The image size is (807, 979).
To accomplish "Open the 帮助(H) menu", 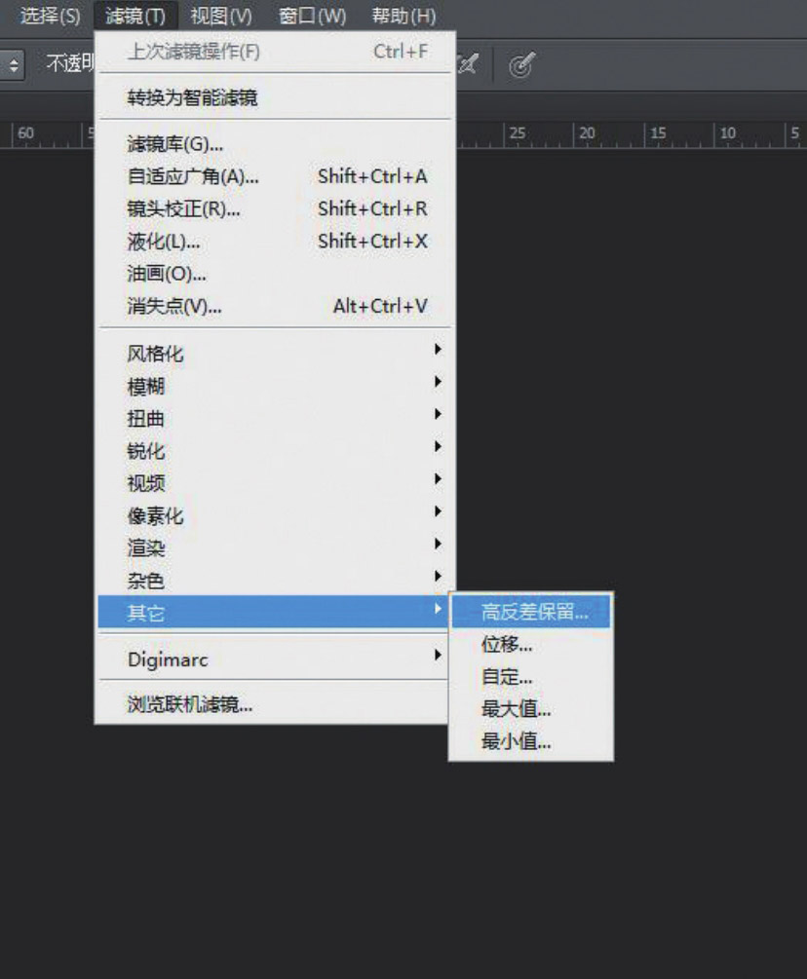I will (404, 16).
